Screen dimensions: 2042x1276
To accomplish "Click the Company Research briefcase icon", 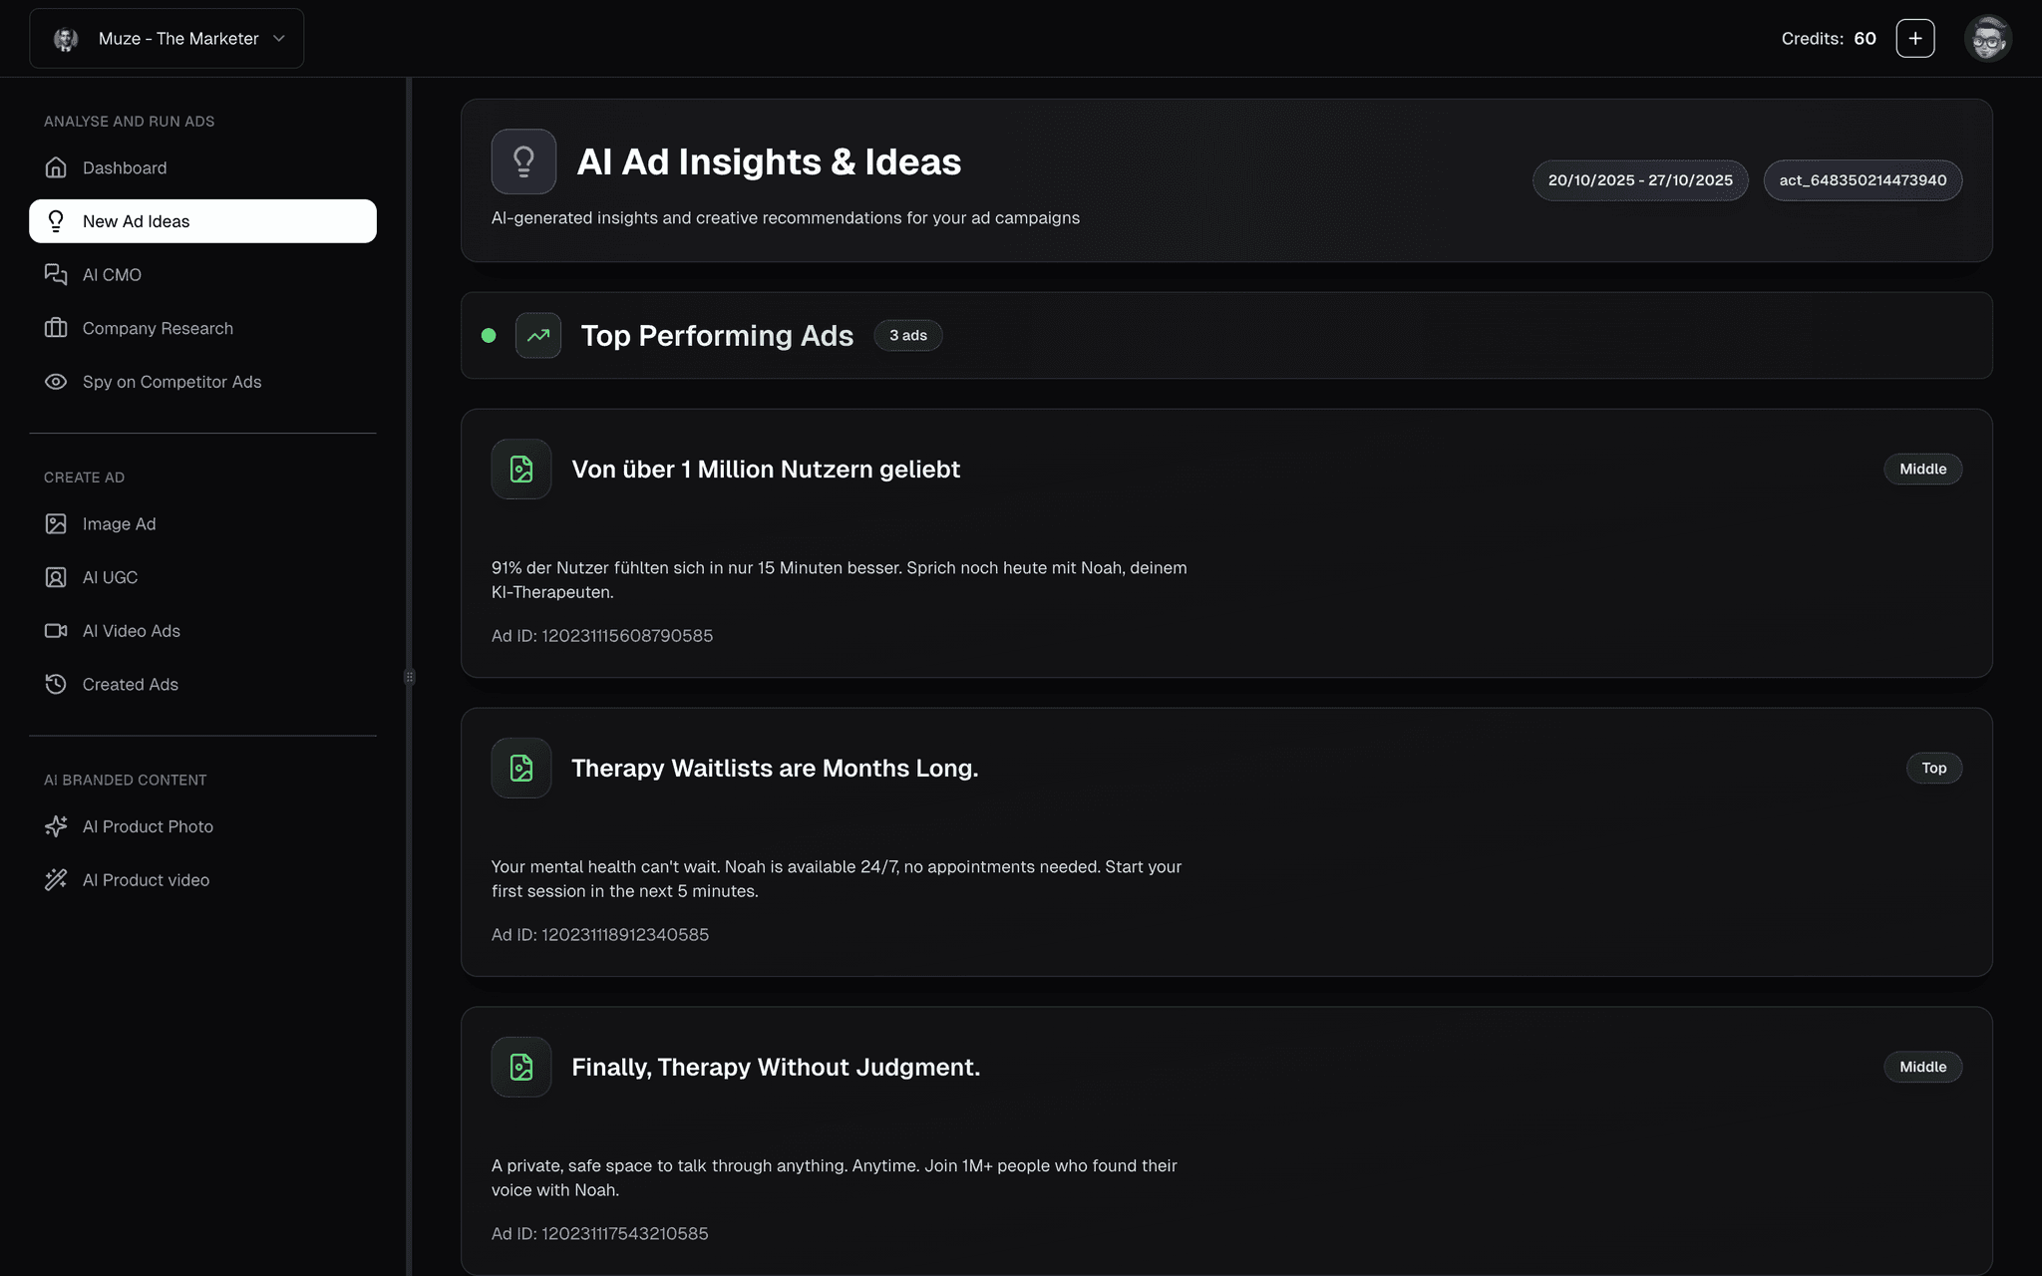I will (56, 328).
